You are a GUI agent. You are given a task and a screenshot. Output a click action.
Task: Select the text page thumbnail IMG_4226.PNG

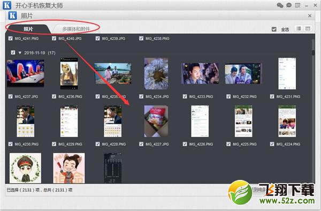coord(200,121)
